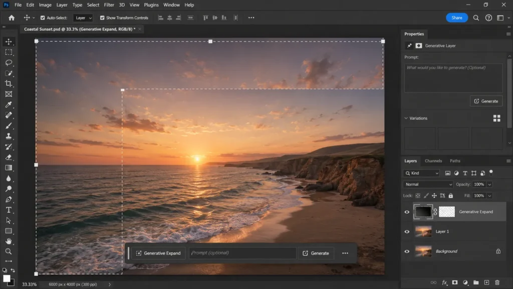Screen dimensions: 513x289
Task: Expand status bar info arrow
Action: (x=110, y=284)
